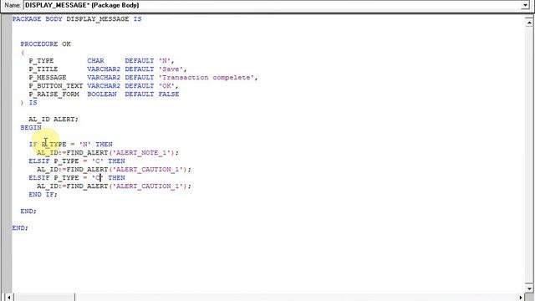Click the second FIND_ALERT('ALERT_CAUTION_1') line

pos(114,186)
